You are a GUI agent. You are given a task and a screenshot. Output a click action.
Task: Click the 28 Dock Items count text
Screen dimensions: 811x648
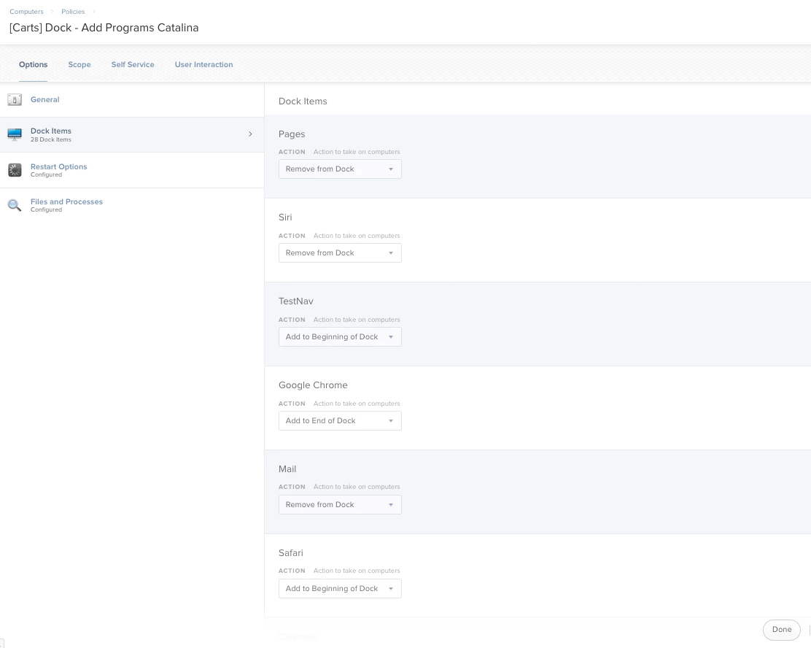click(x=51, y=140)
